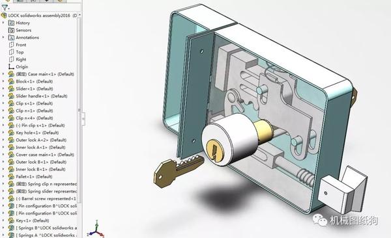The height and width of the screenshot is (238, 391).
Task: Expand the History folder
Action: pyautogui.click(x=3, y=23)
